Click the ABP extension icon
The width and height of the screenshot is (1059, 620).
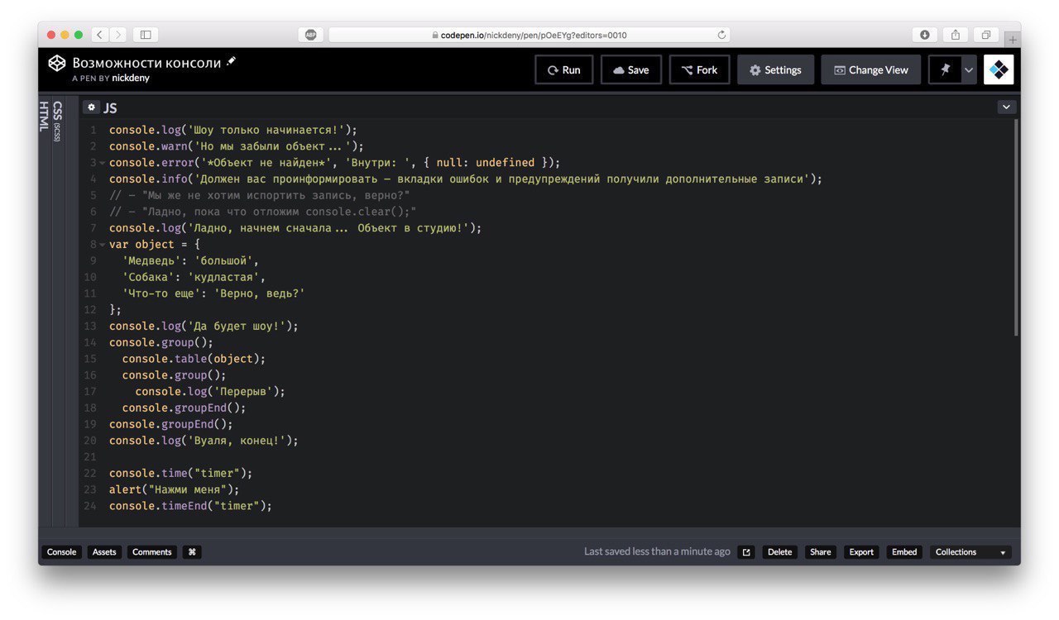310,35
